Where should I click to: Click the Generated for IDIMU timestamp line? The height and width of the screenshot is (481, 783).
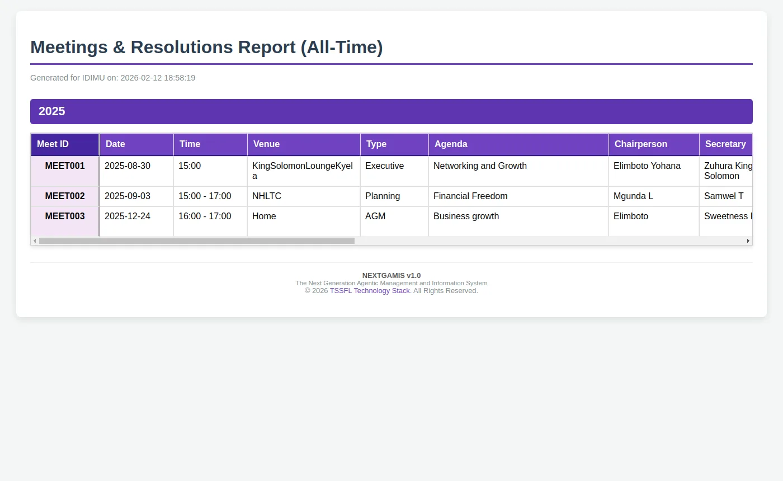pyautogui.click(x=113, y=78)
